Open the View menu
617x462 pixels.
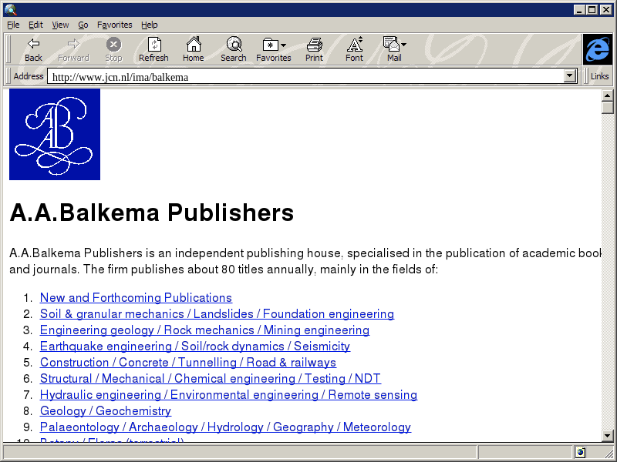60,25
